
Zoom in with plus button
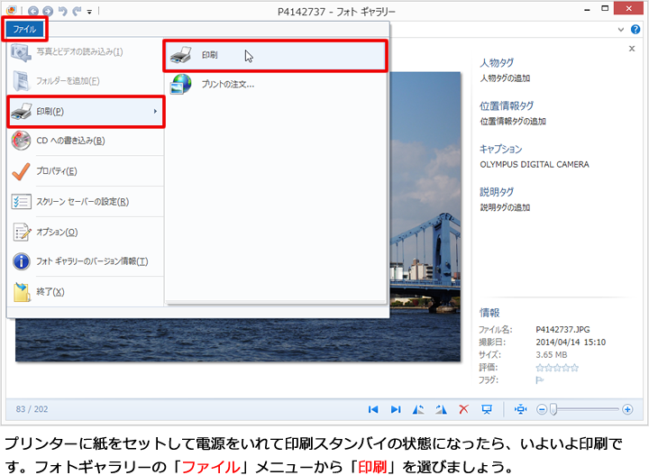point(627,409)
